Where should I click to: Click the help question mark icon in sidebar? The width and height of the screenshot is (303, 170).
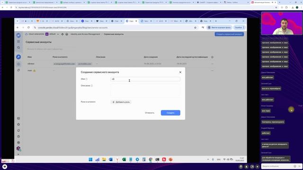point(18,136)
